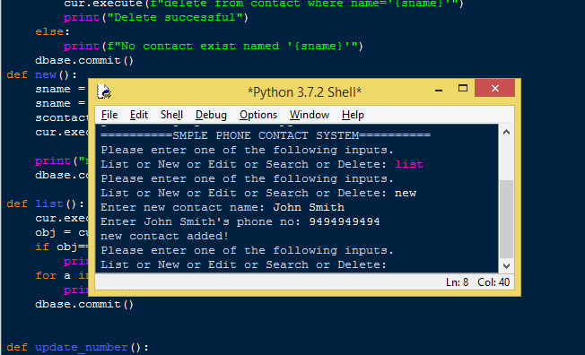Viewport: 585px width, 355px height.
Task: Click the shell scrollbar down arrow
Action: click(x=506, y=266)
